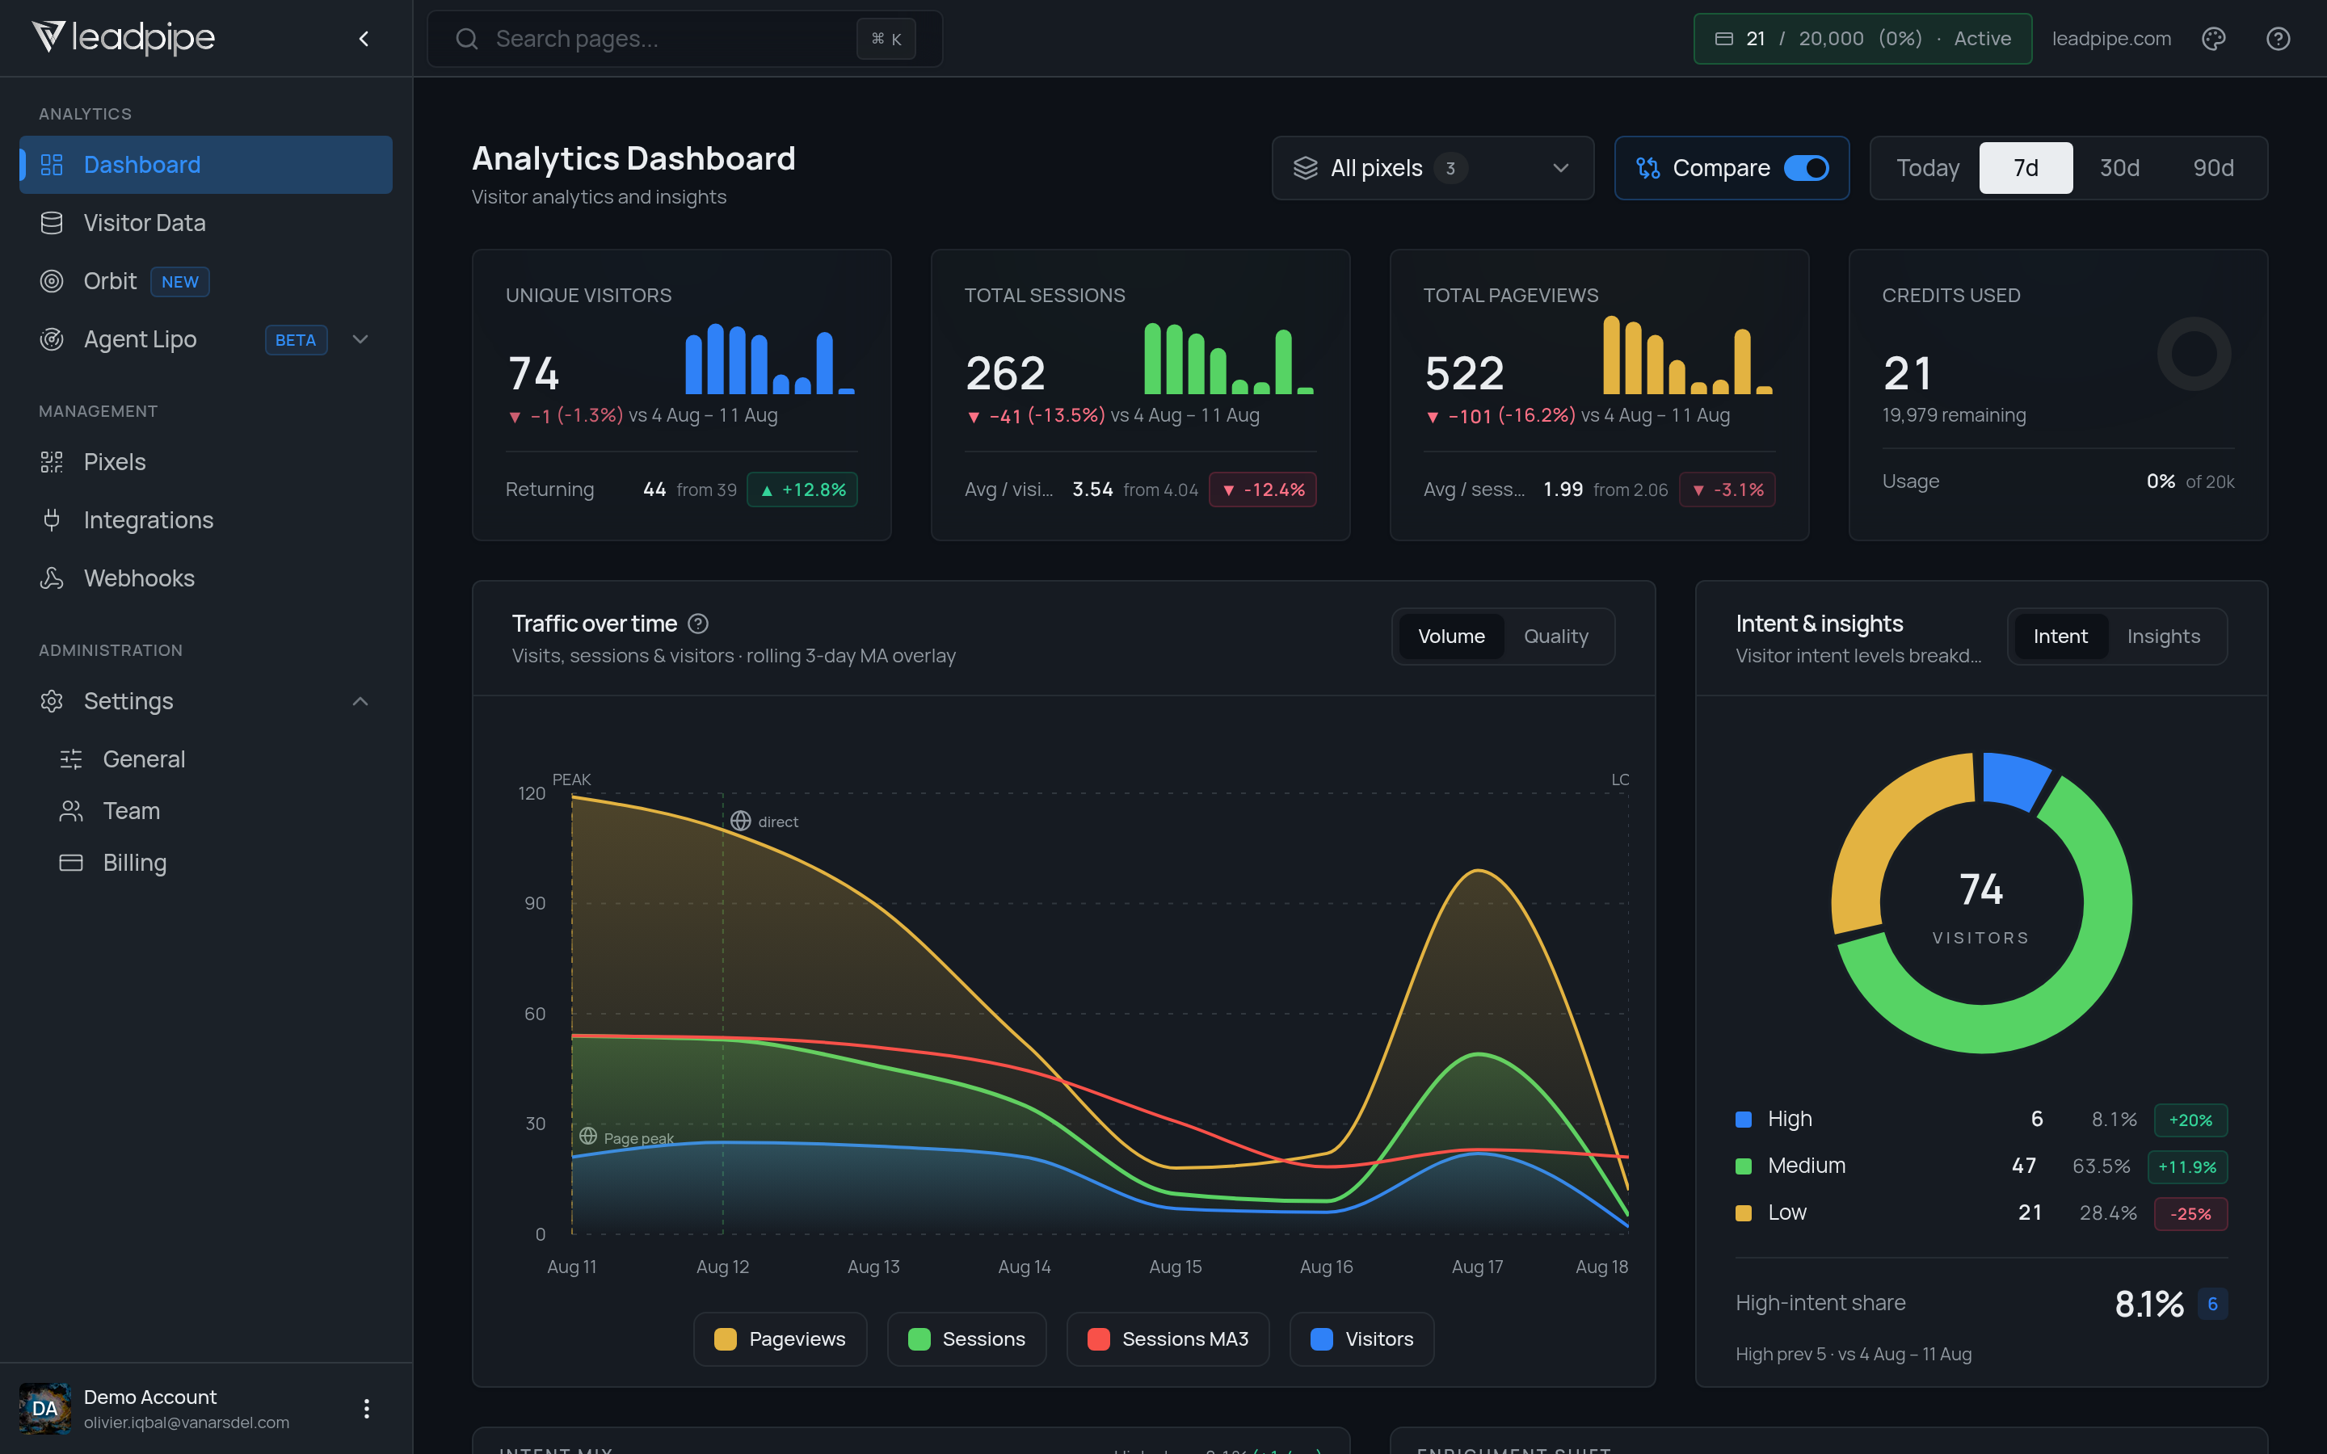The image size is (2327, 1454).
Task: Open the All pixels dropdown
Action: [1433, 168]
